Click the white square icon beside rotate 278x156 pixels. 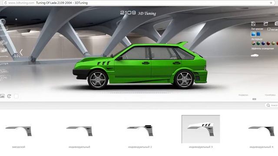coord(16,96)
